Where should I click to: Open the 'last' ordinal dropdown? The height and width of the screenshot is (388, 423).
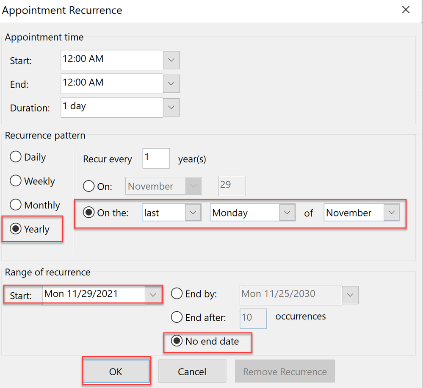tap(193, 213)
